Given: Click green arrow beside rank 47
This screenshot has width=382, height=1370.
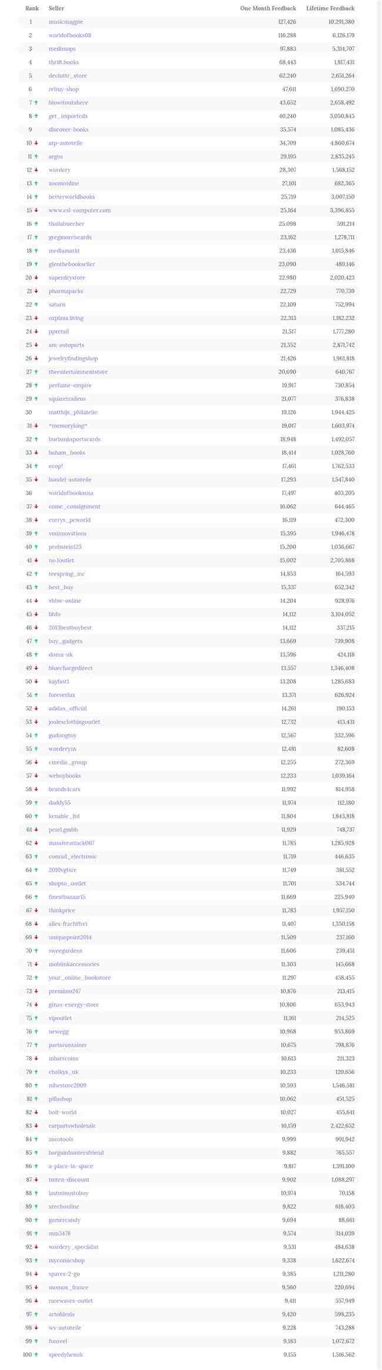Looking at the screenshot, I should point(36,641).
